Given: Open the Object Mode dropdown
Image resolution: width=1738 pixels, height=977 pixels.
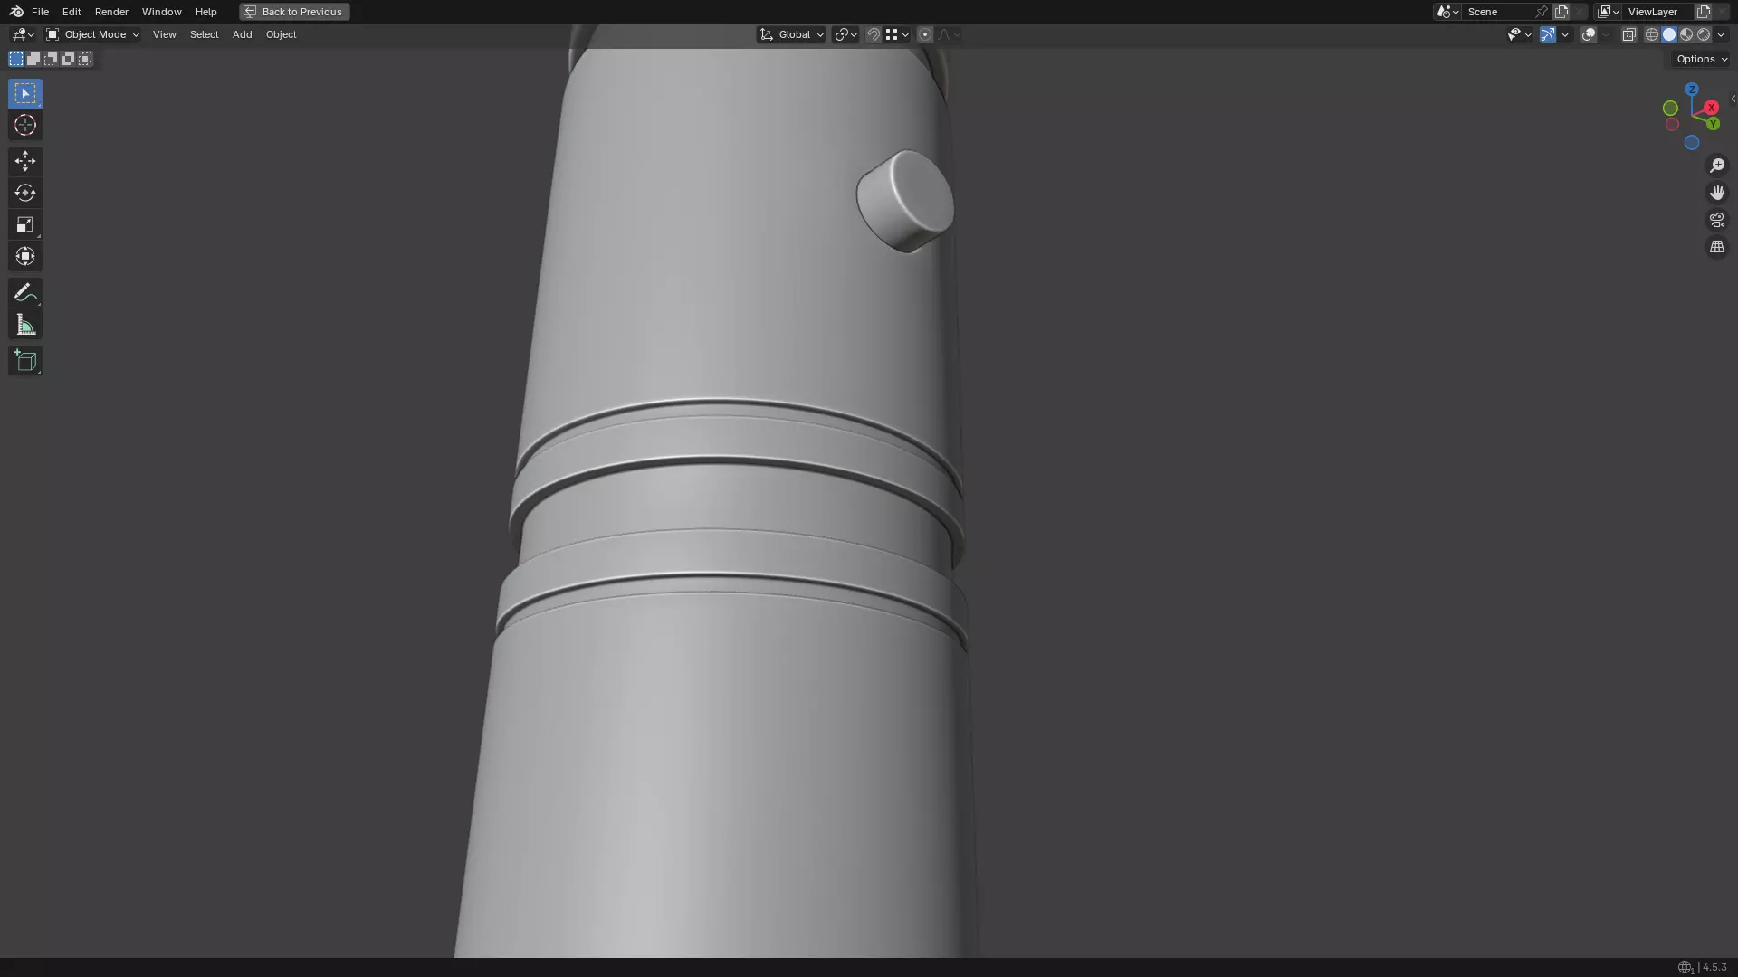Looking at the screenshot, I should [x=92, y=34].
